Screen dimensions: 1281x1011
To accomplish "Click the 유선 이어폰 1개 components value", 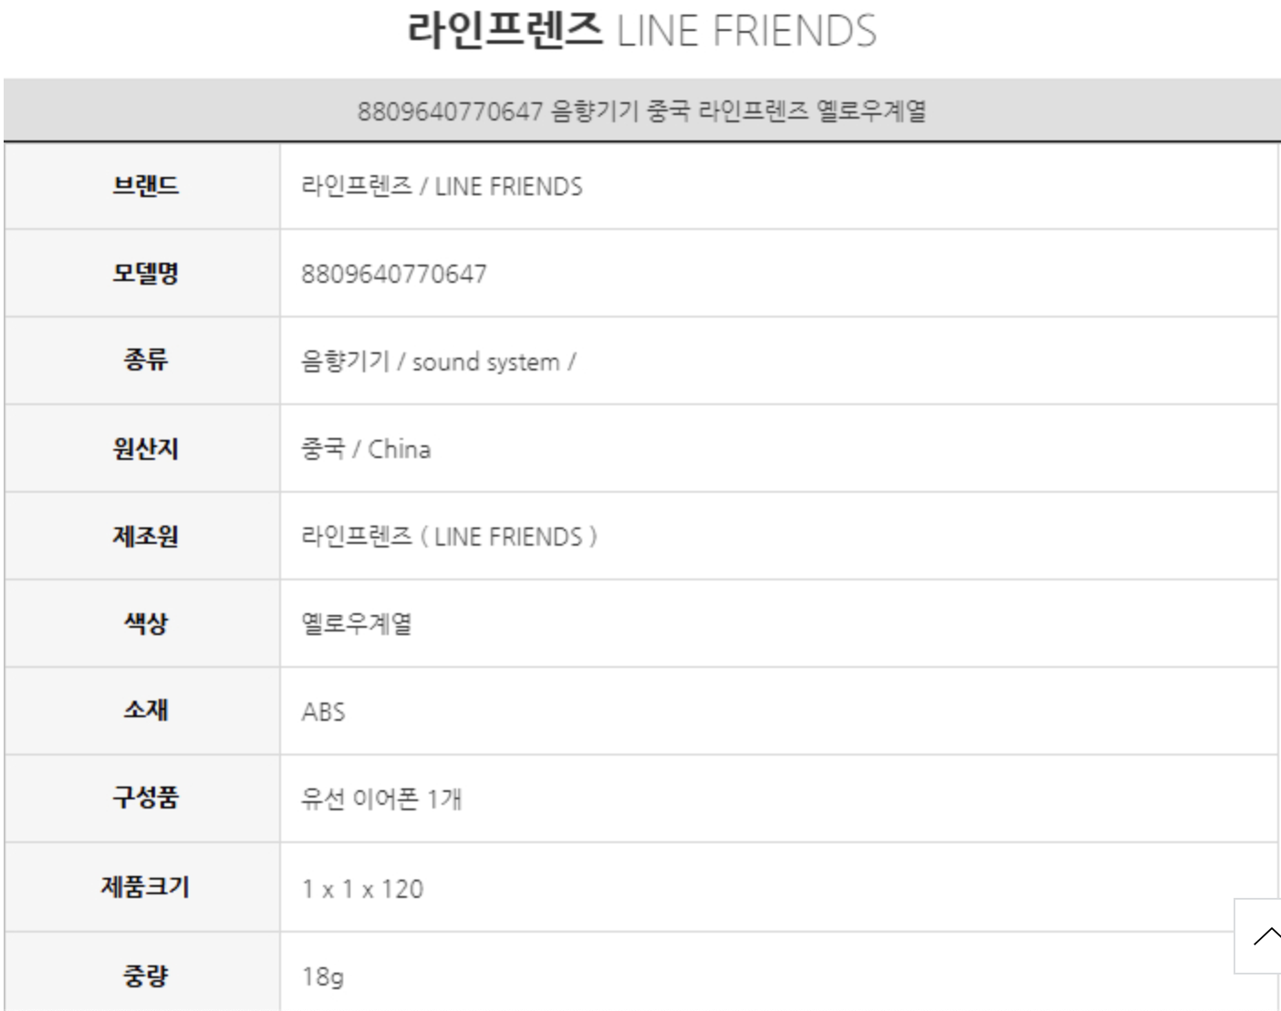I will click(x=381, y=799).
